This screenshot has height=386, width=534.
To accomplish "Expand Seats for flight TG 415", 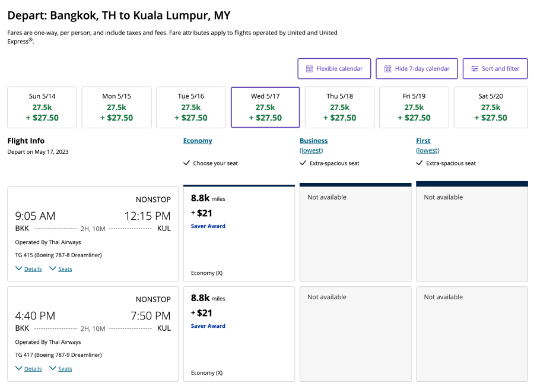I will click(61, 269).
